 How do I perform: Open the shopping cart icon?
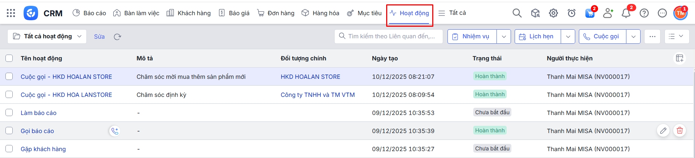(590, 13)
